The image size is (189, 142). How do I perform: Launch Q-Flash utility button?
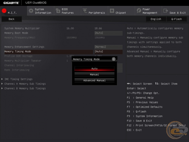coord(177,19)
